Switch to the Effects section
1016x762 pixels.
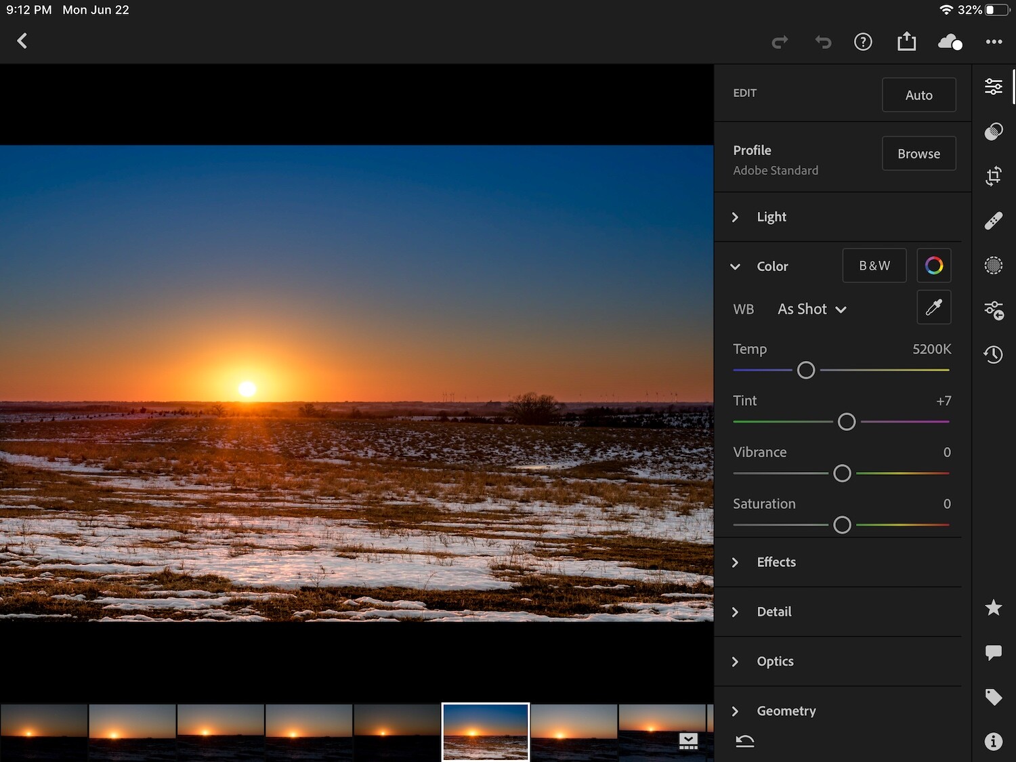[x=776, y=562]
